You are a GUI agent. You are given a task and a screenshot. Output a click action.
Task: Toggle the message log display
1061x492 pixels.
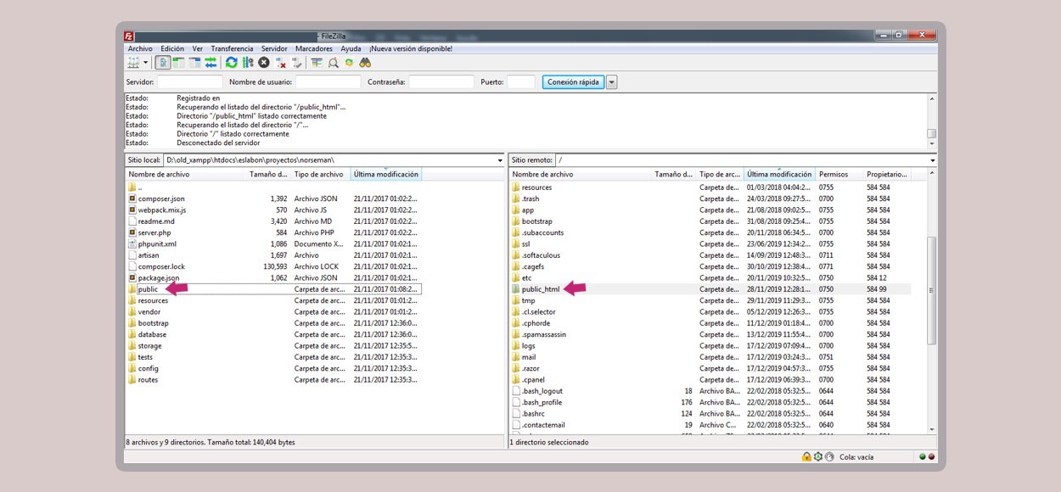(163, 63)
